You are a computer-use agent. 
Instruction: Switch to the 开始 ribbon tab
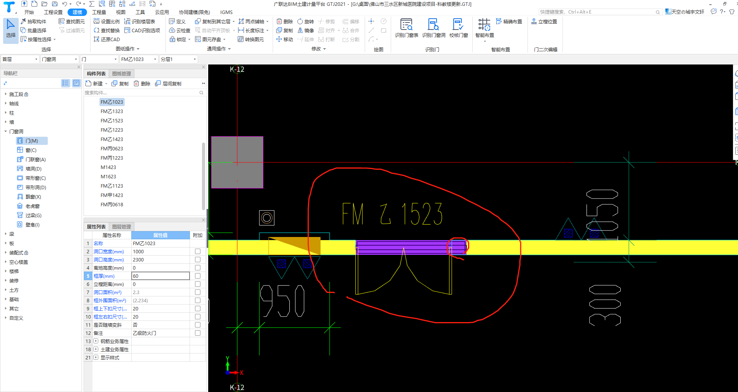click(29, 12)
